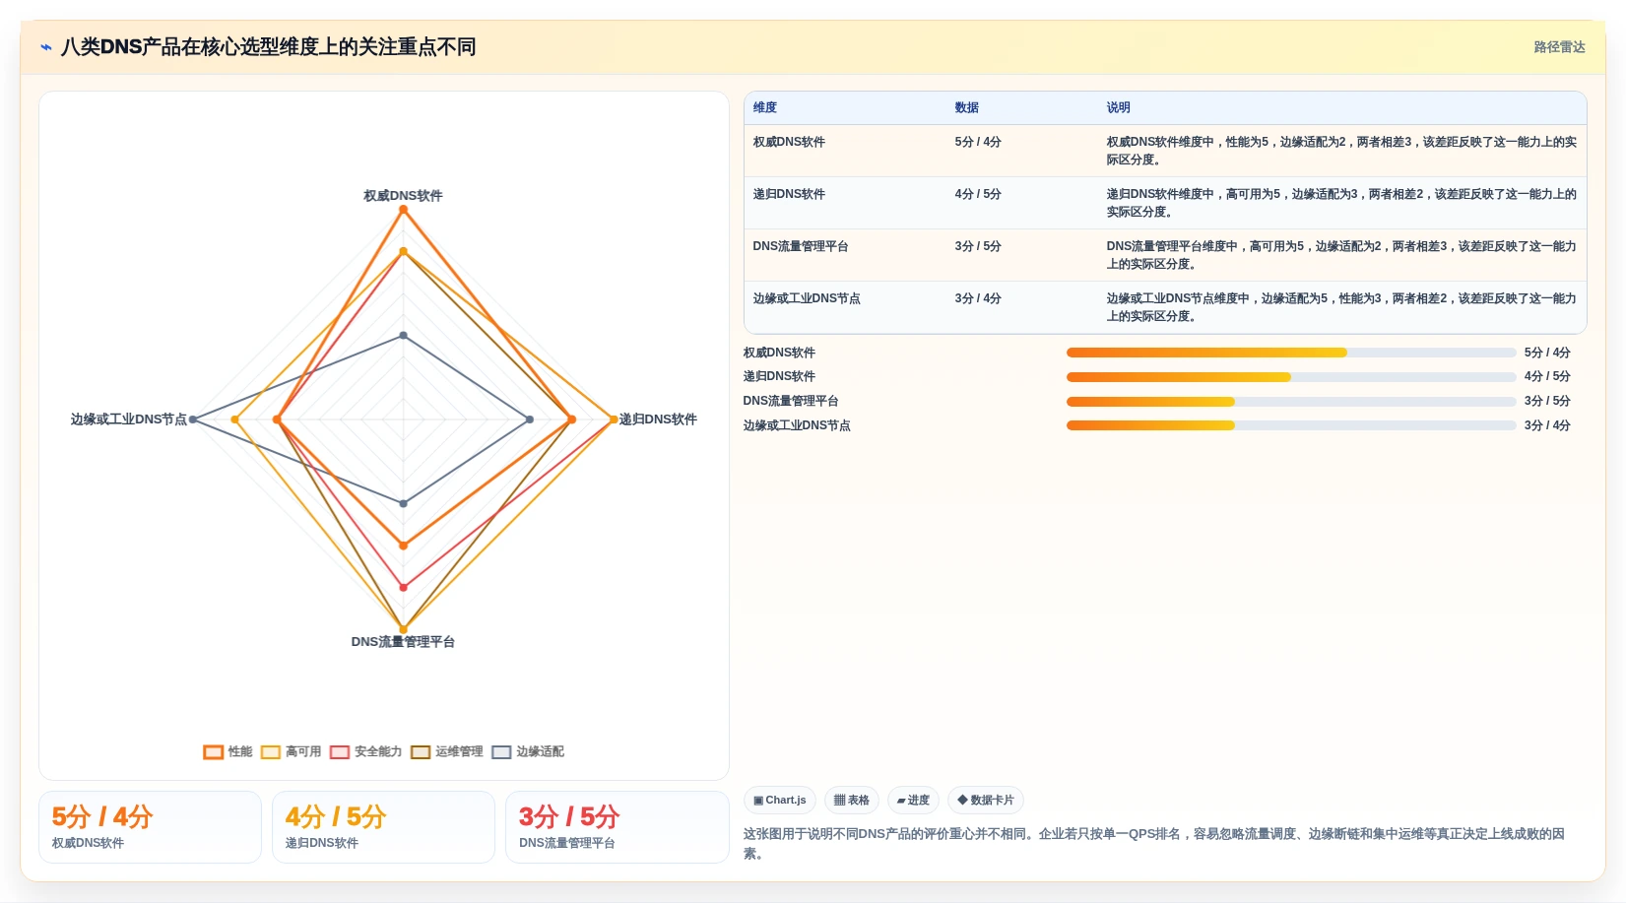Click the DNS流量管理平台 progress bar
The image size is (1626, 903).
pyautogui.click(x=1291, y=402)
